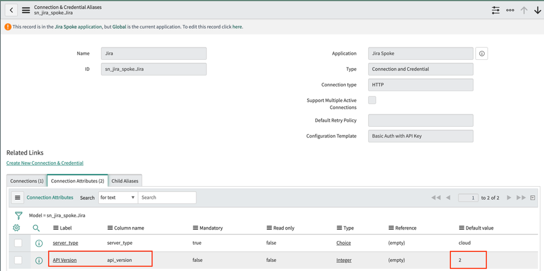Switch to the Child Aliases tab

(x=125, y=181)
